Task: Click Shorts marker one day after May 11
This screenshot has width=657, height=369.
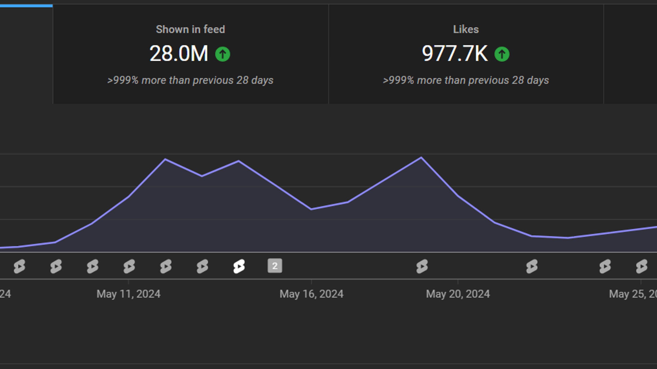Action: pyautogui.click(x=166, y=266)
